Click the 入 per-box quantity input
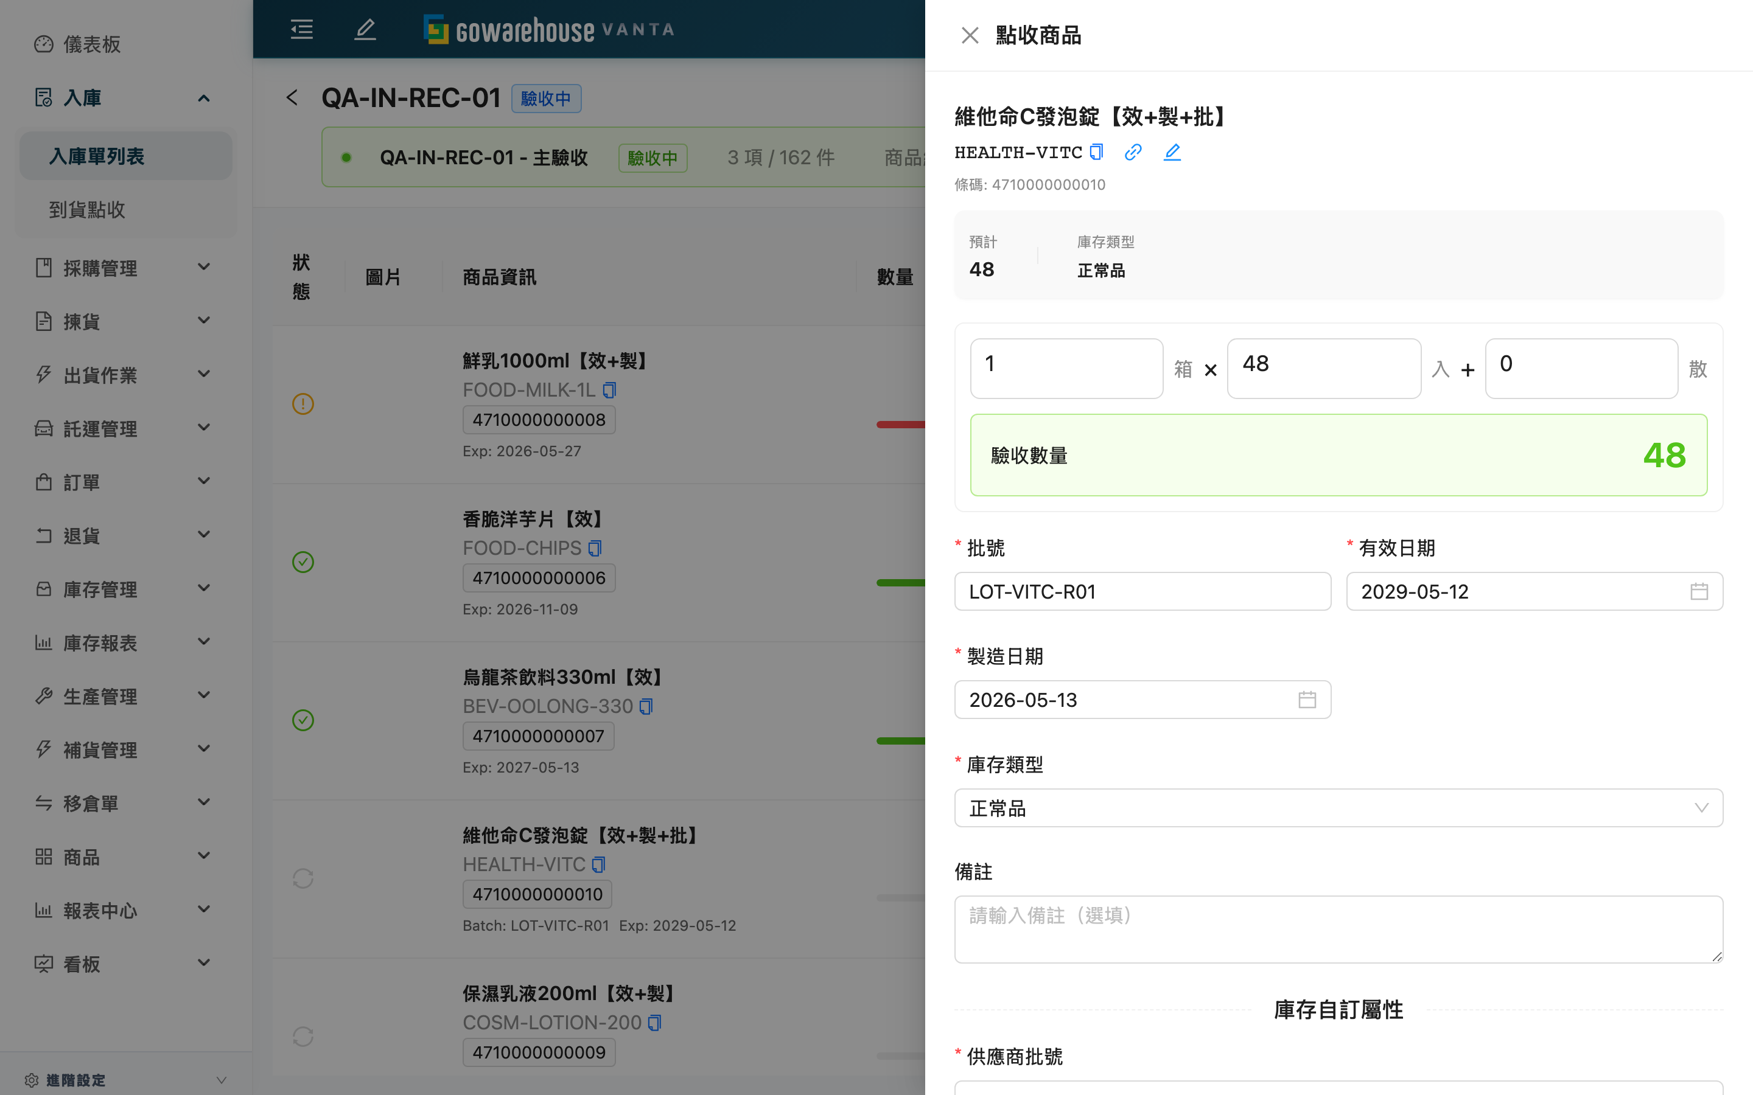 [1323, 368]
